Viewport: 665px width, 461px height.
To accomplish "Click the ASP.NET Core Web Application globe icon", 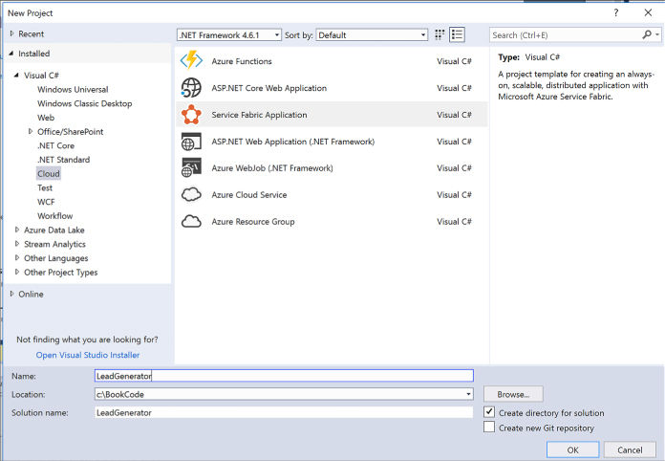I will (x=191, y=88).
